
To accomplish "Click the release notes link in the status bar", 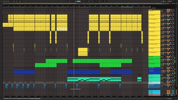I will (35, 99).
